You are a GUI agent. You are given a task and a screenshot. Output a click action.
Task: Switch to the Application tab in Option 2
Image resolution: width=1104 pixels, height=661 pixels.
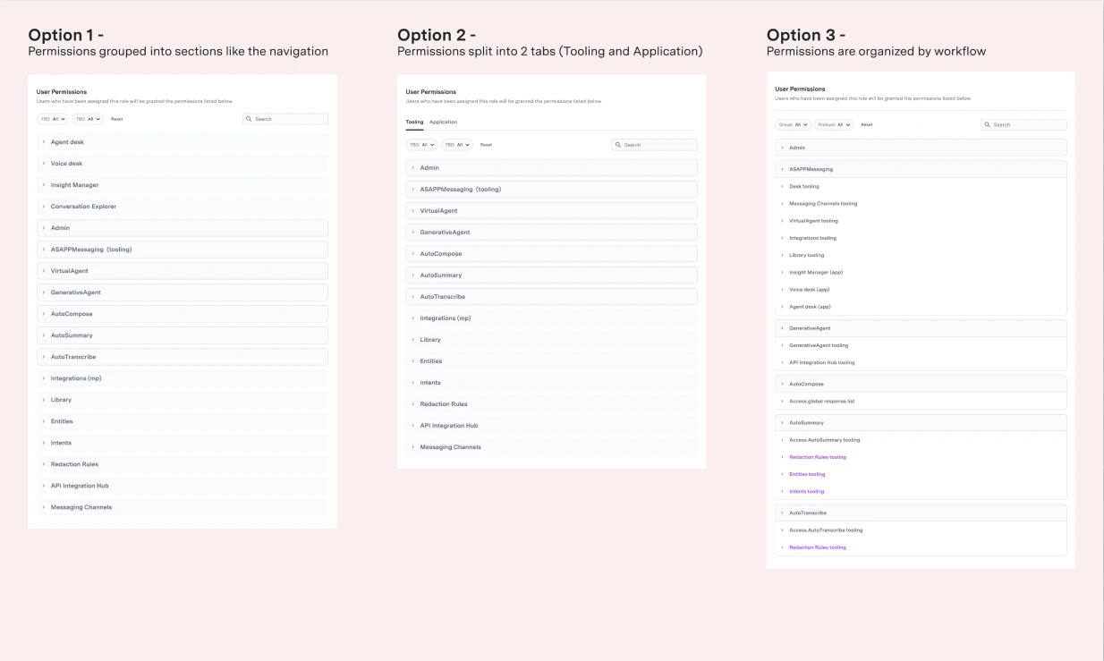coord(443,122)
